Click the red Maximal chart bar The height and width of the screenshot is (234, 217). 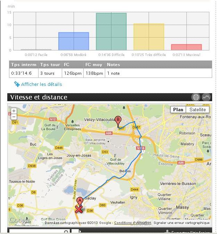click(x=186, y=47)
